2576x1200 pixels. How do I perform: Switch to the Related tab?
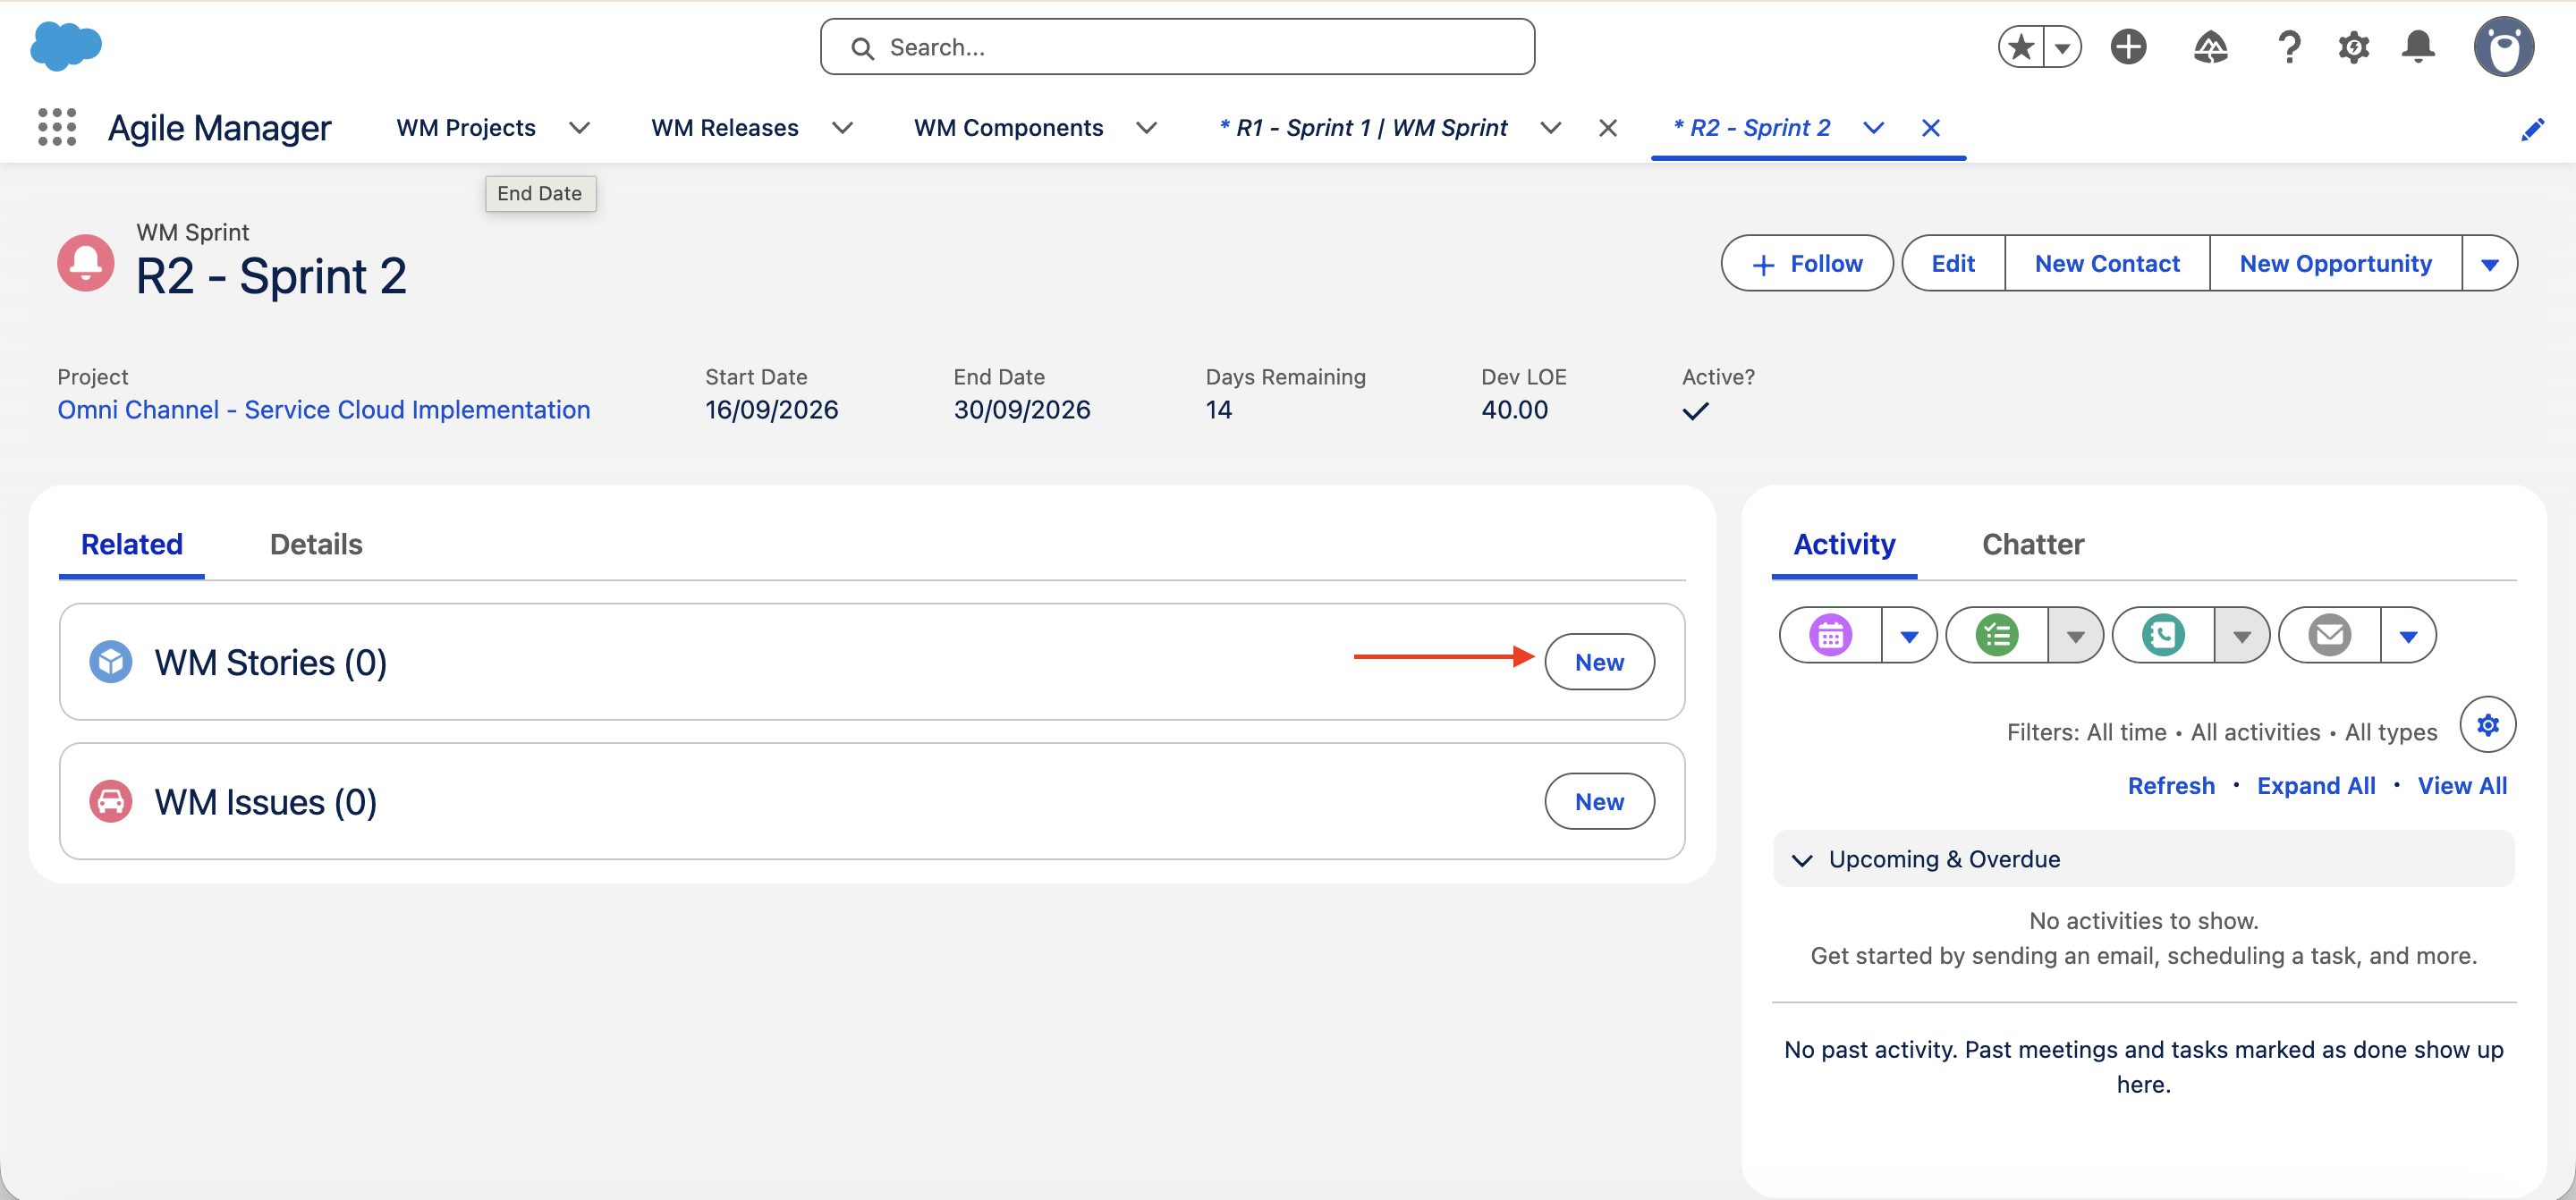132,544
